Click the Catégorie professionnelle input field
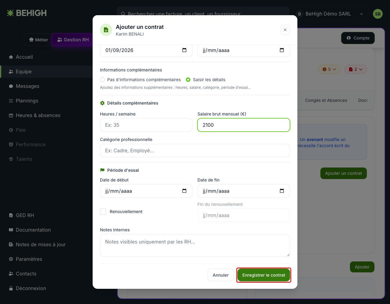The image size is (390, 304). (195, 150)
